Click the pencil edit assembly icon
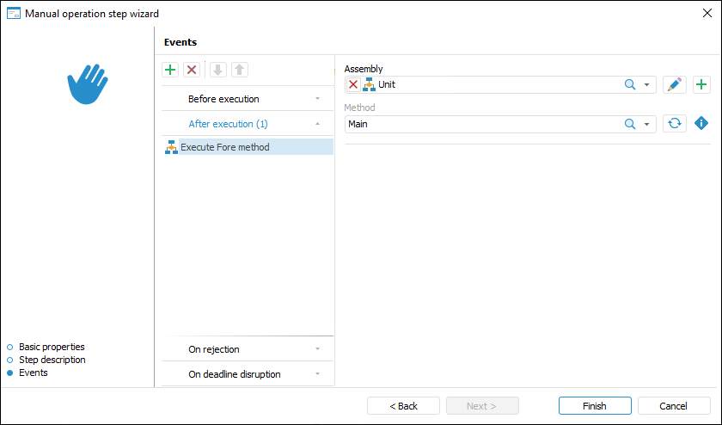722x425 pixels. (675, 84)
